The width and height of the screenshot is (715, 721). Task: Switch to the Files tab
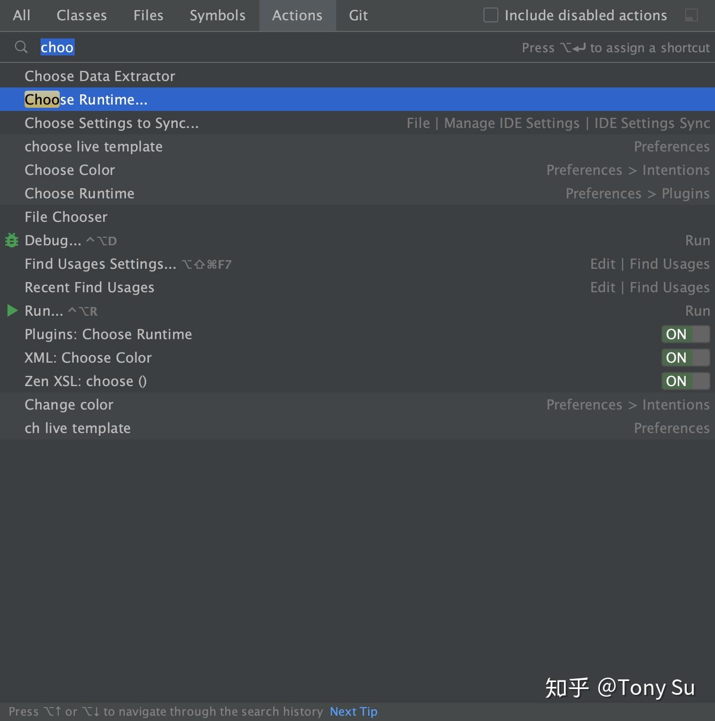(148, 15)
